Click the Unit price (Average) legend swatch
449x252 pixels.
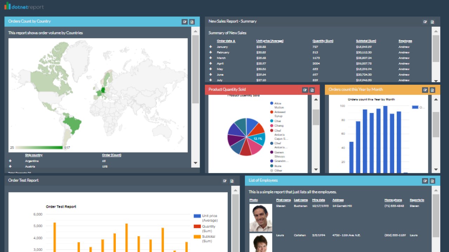click(197, 216)
